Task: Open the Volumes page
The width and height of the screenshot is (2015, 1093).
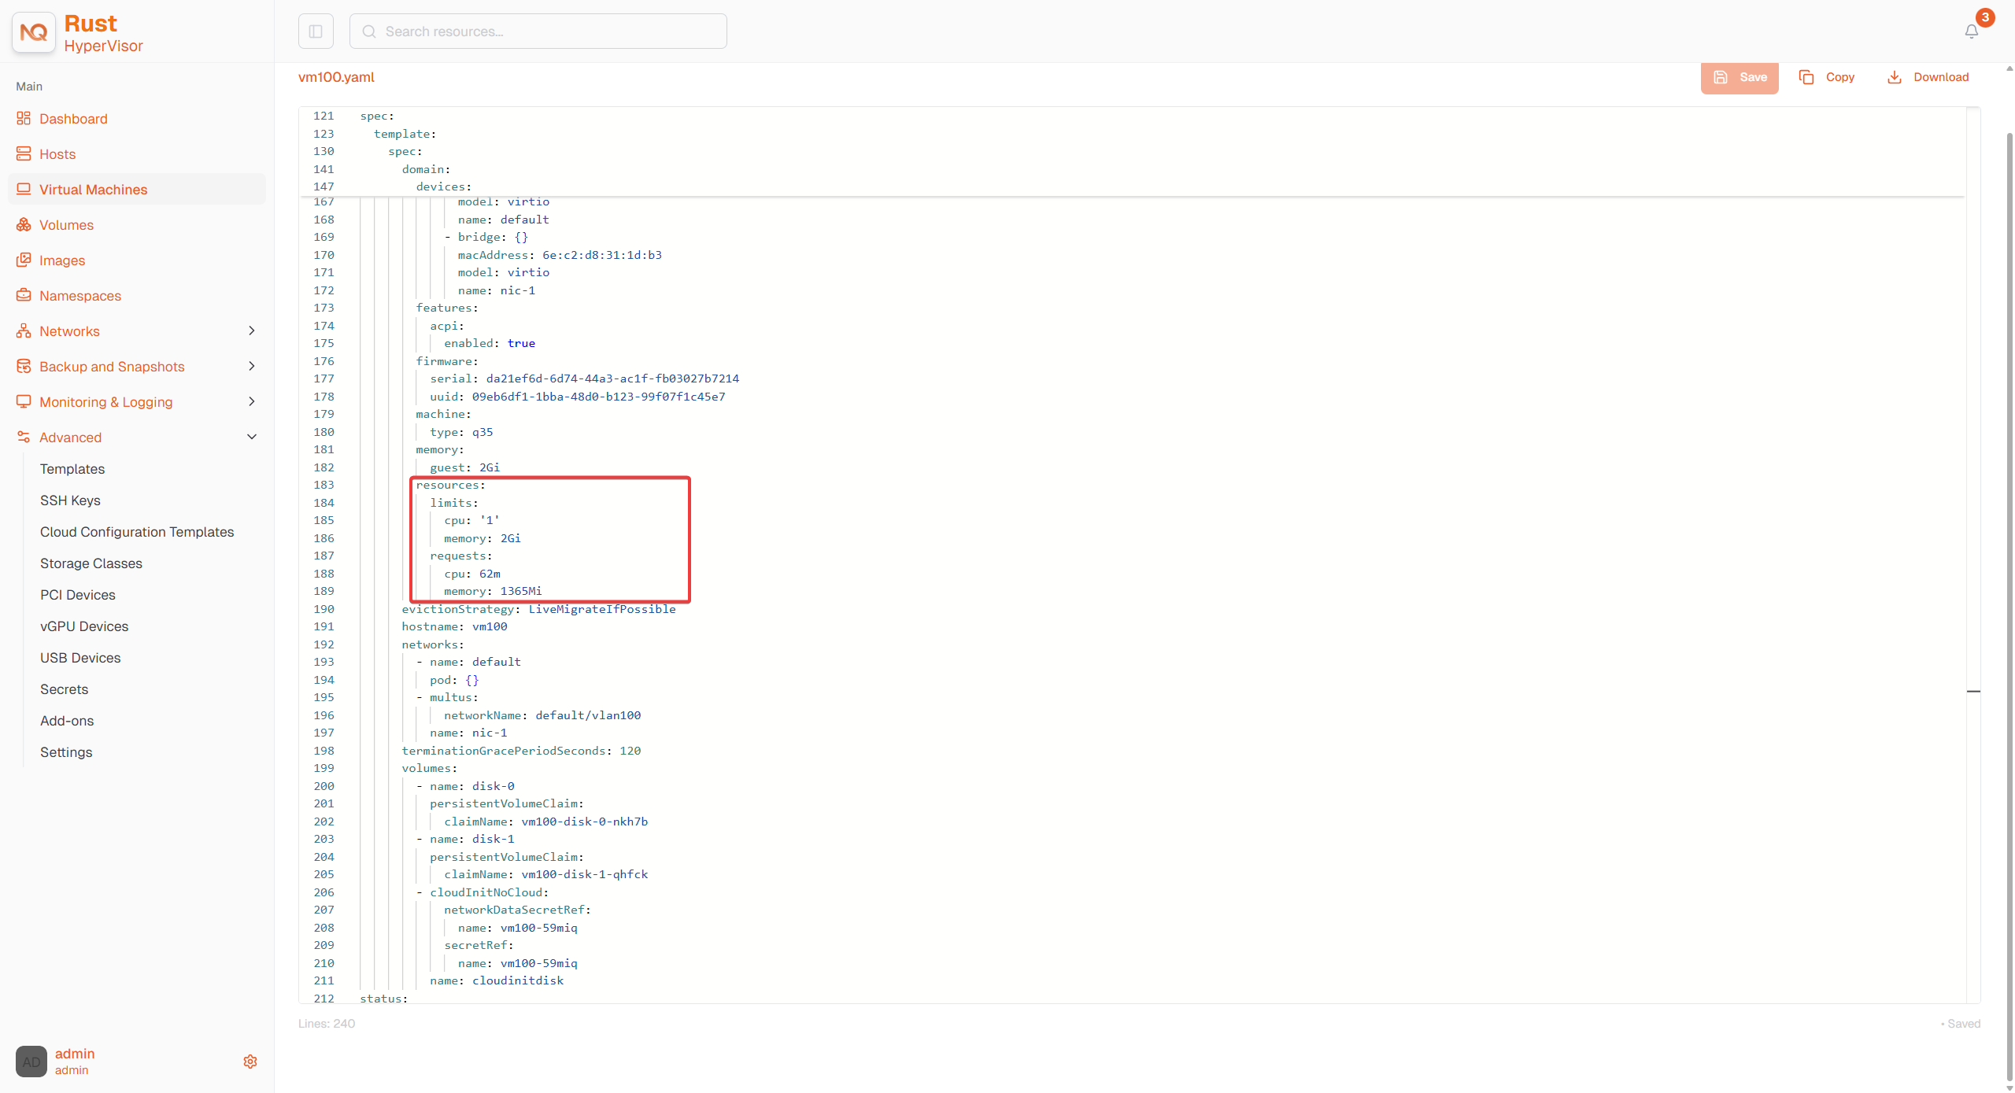Action: [x=136, y=224]
